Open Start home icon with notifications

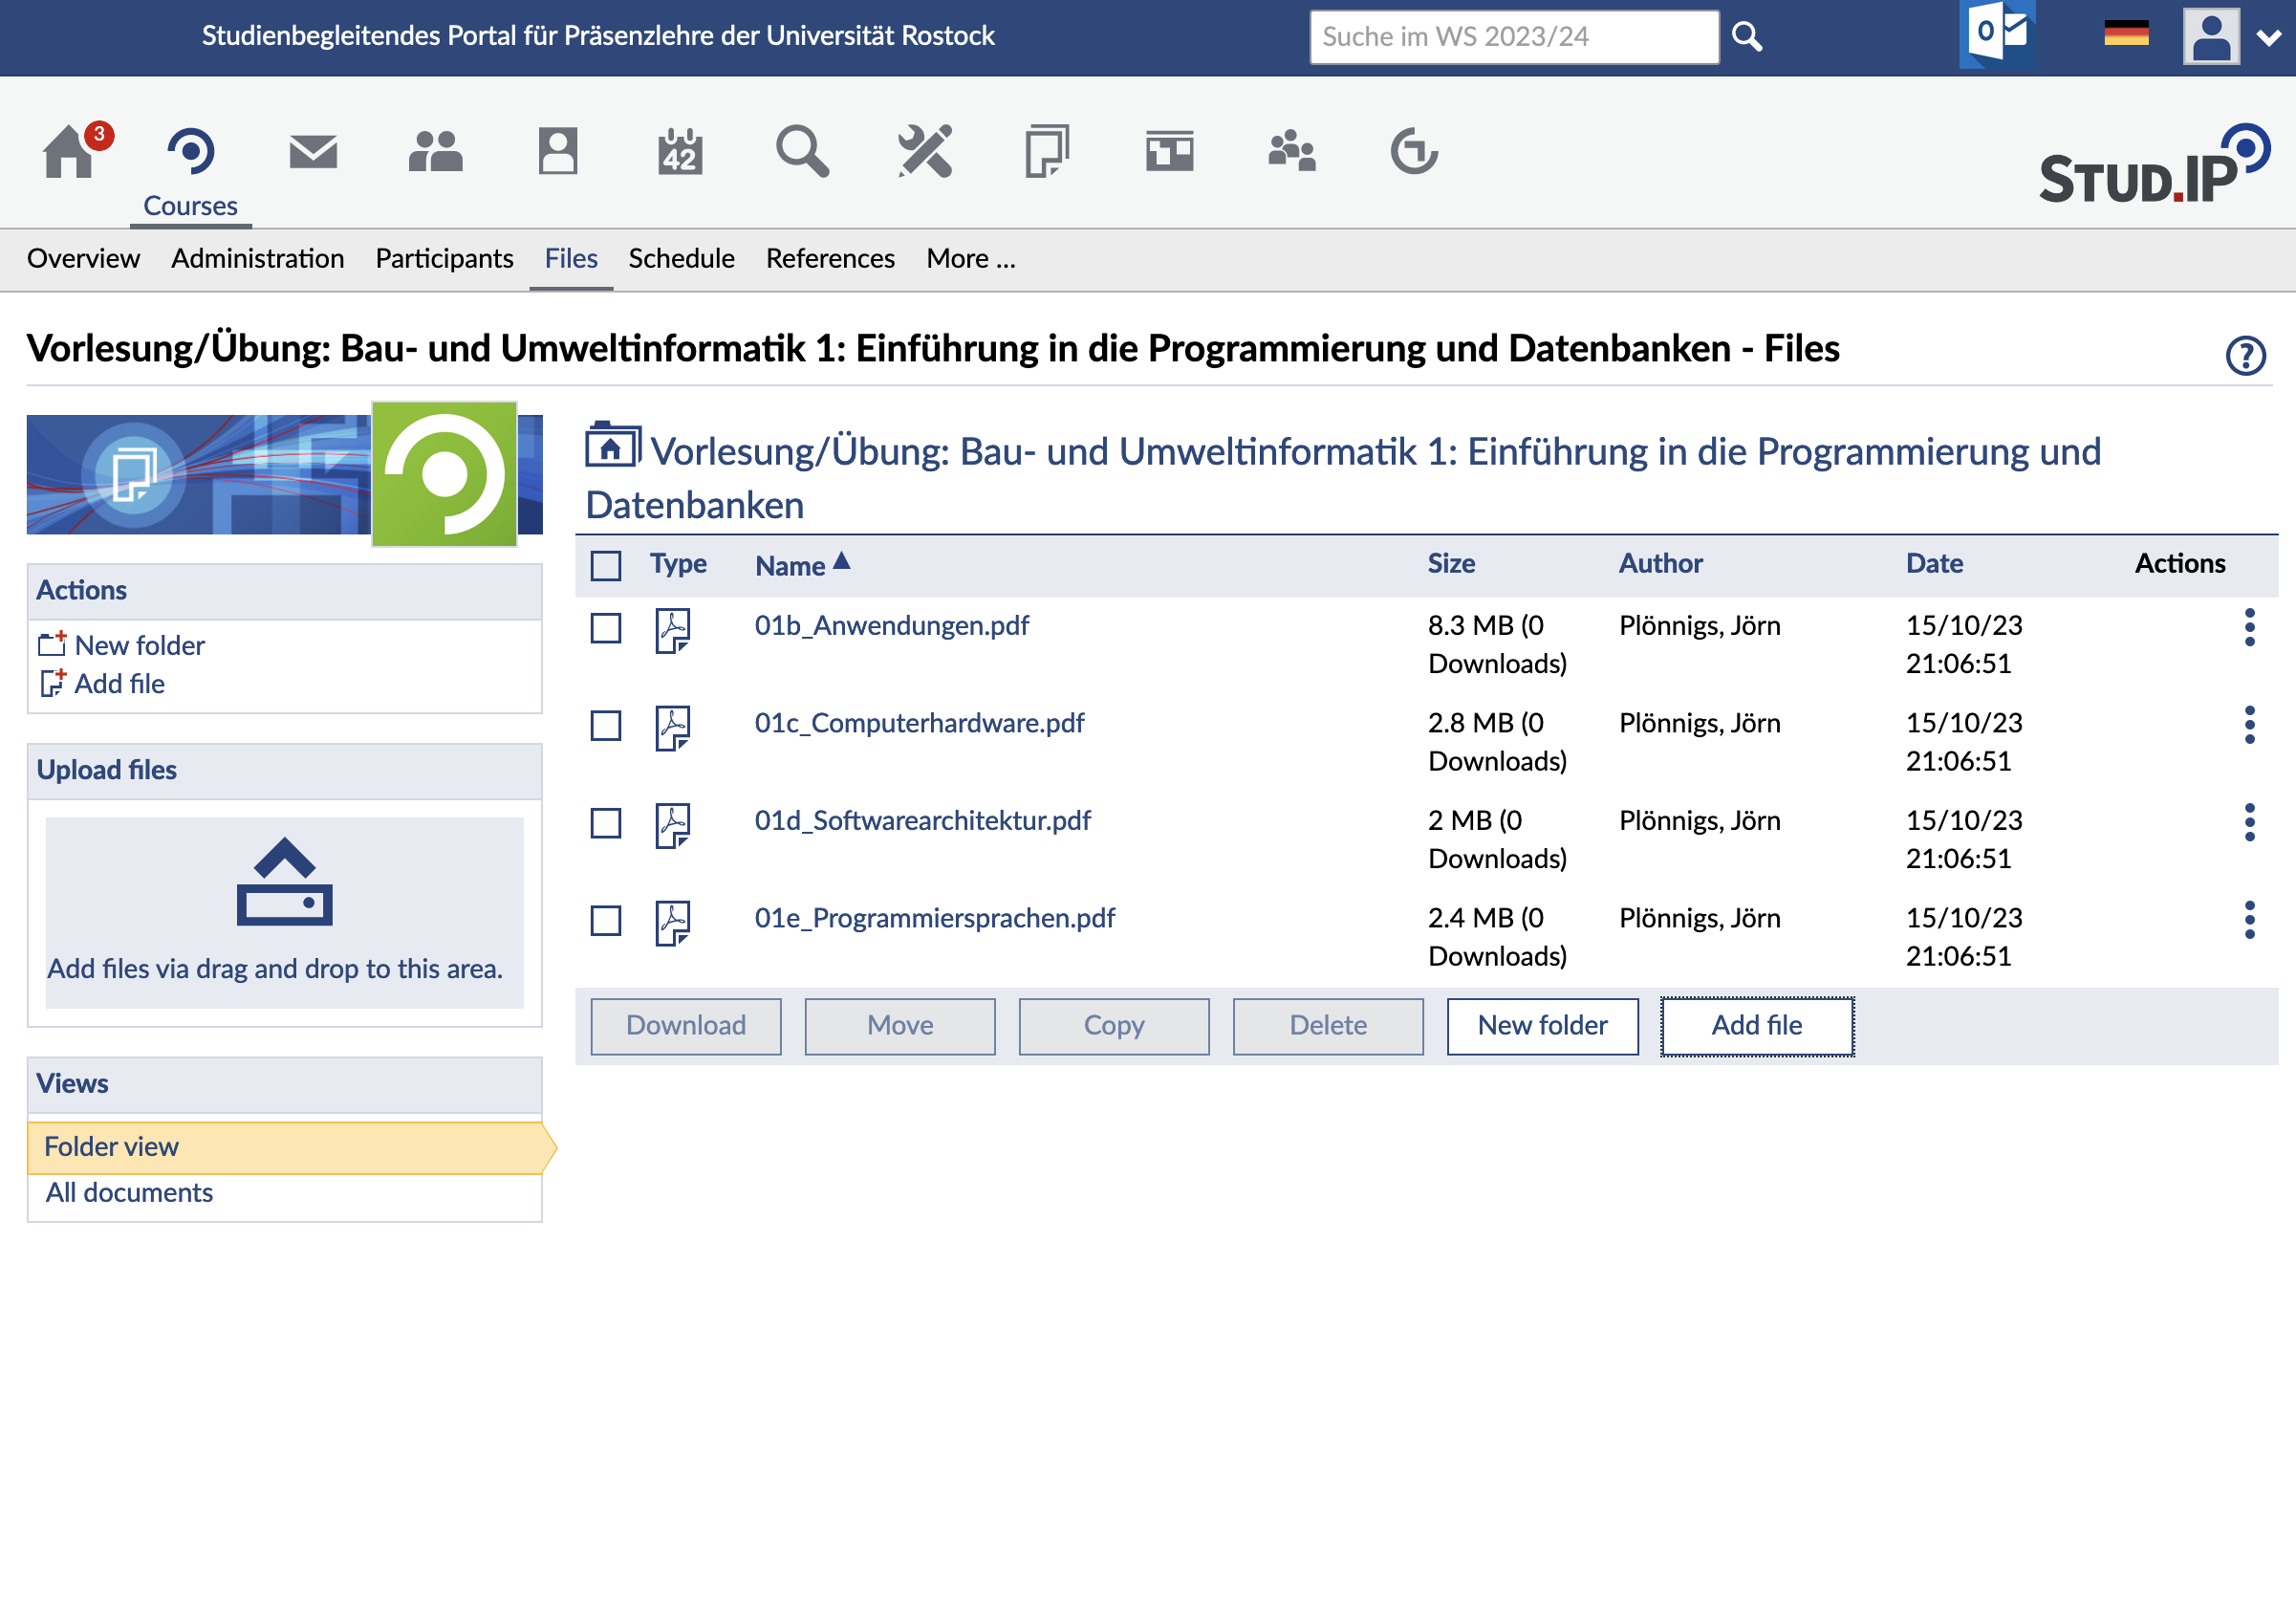click(70, 152)
